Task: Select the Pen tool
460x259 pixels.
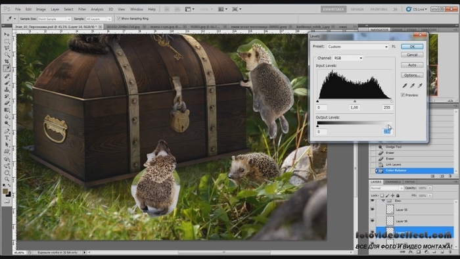Action: [7, 131]
